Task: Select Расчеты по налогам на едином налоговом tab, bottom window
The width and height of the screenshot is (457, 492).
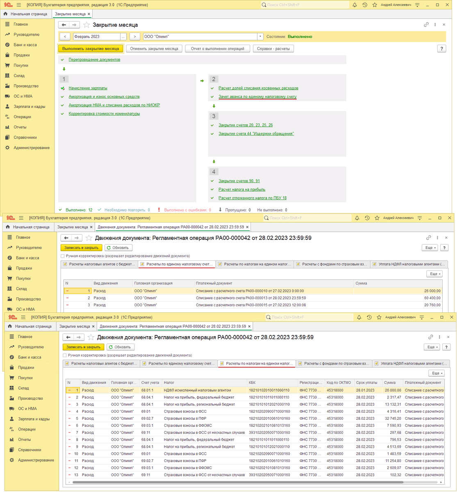Action: 257,363
